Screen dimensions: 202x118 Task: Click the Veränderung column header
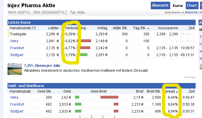pyautogui.click(x=76, y=28)
